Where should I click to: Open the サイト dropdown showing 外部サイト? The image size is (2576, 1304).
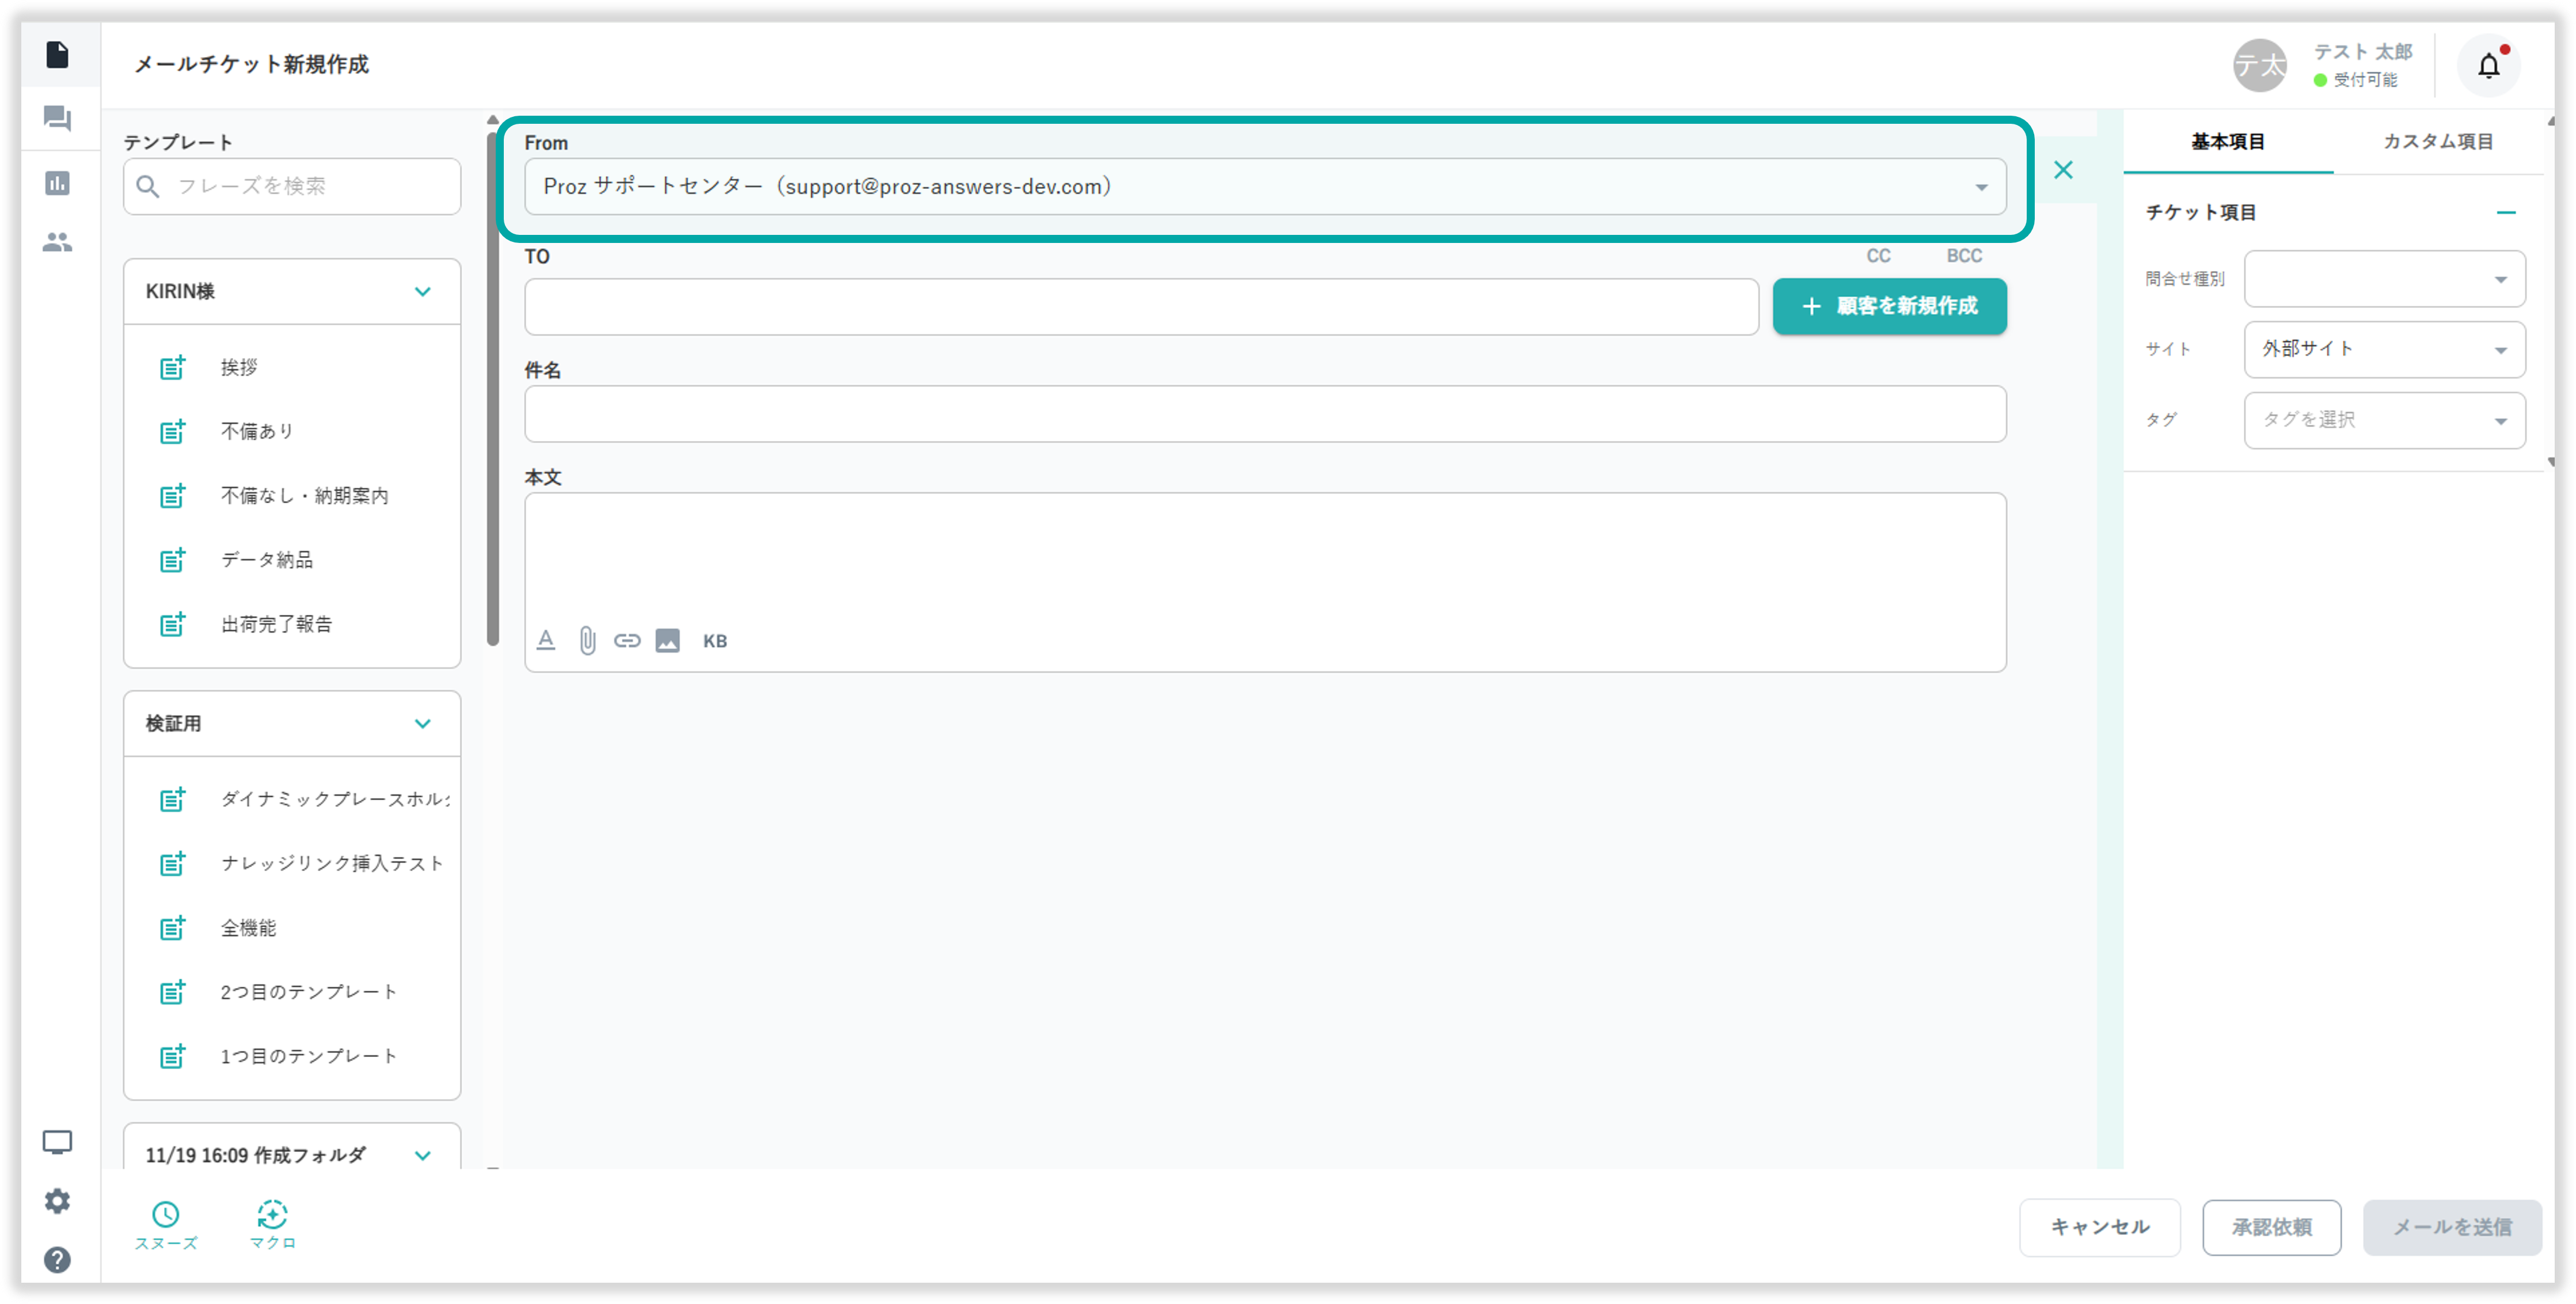2384,349
